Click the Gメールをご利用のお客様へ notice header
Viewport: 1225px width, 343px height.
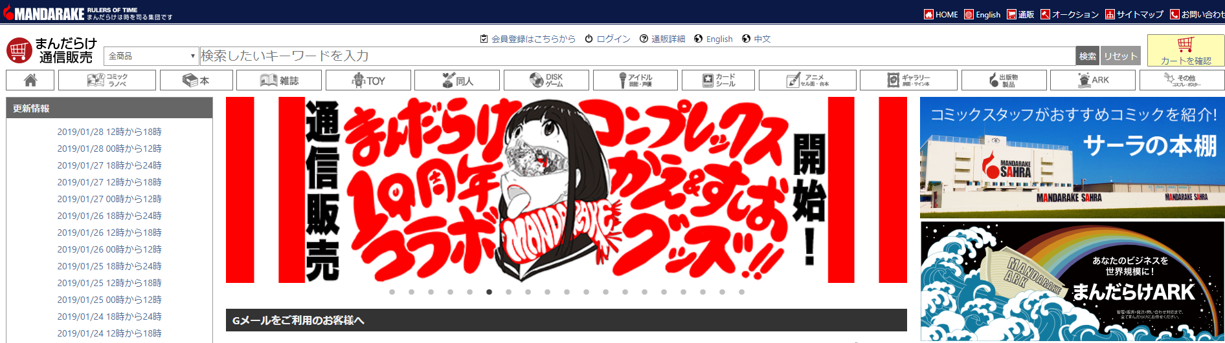(566, 320)
